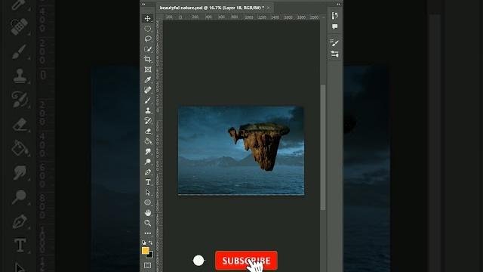Image resolution: width=483 pixels, height=272 pixels.
Task: Select the Horizontal Type tool
Action: click(x=148, y=182)
